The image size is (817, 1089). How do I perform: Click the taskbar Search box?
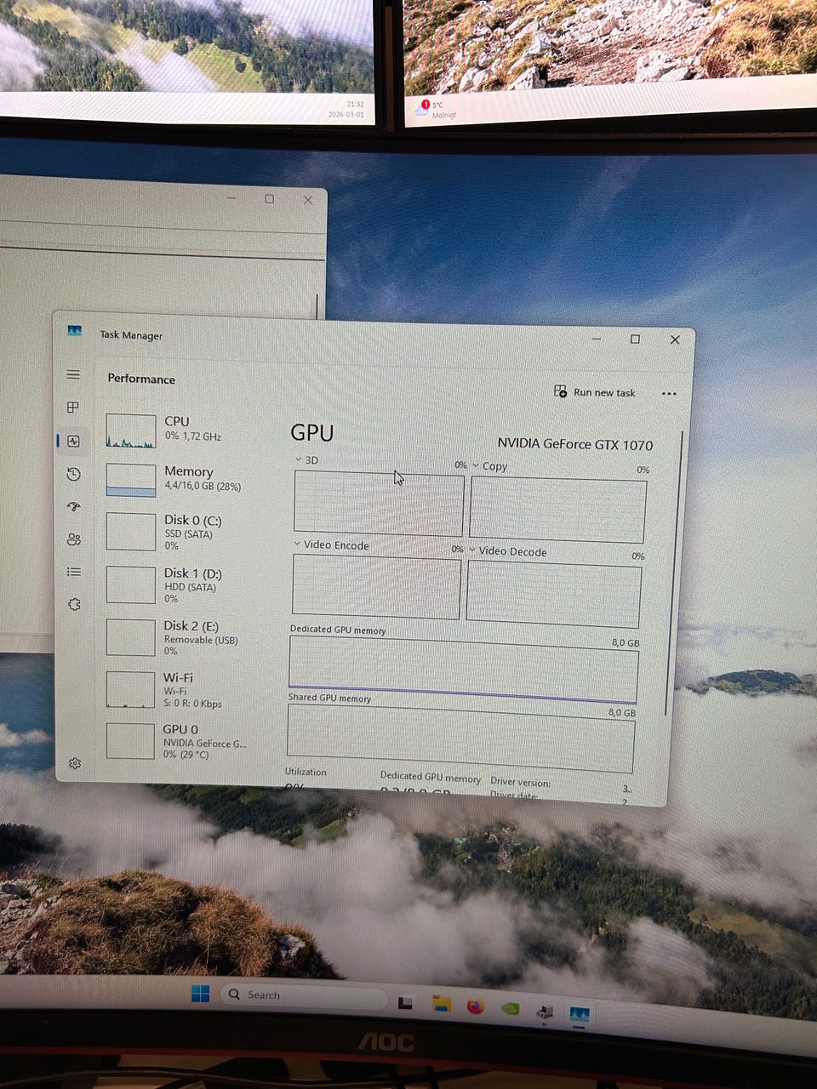point(303,995)
